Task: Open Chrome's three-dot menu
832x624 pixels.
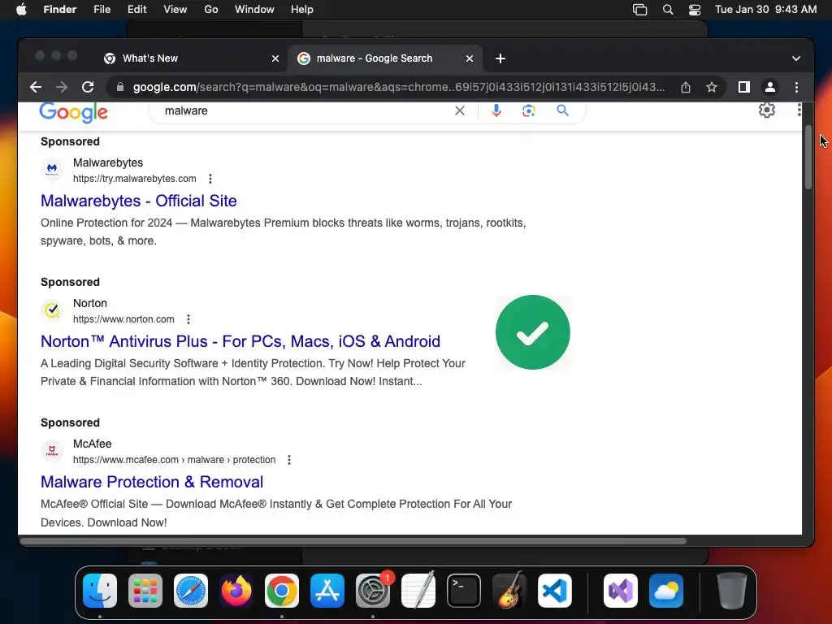Action: point(796,87)
